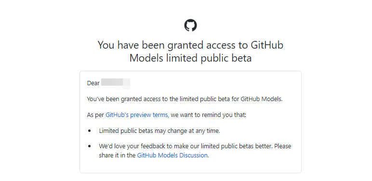Click the first bullet point marker
372x181 pixels.
coord(90,131)
